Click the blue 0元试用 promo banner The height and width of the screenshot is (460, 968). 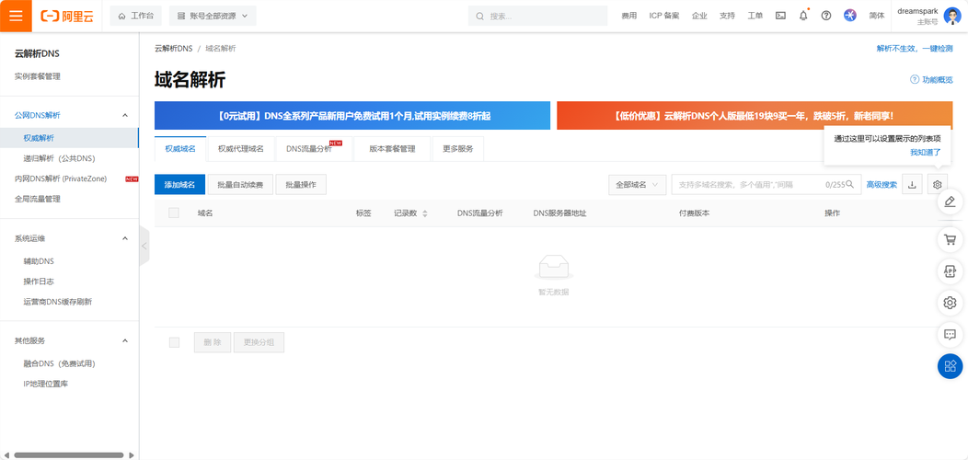352,116
